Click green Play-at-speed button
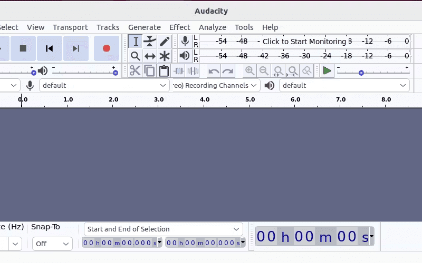Viewport: 422px width, 263px height. click(327, 71)
